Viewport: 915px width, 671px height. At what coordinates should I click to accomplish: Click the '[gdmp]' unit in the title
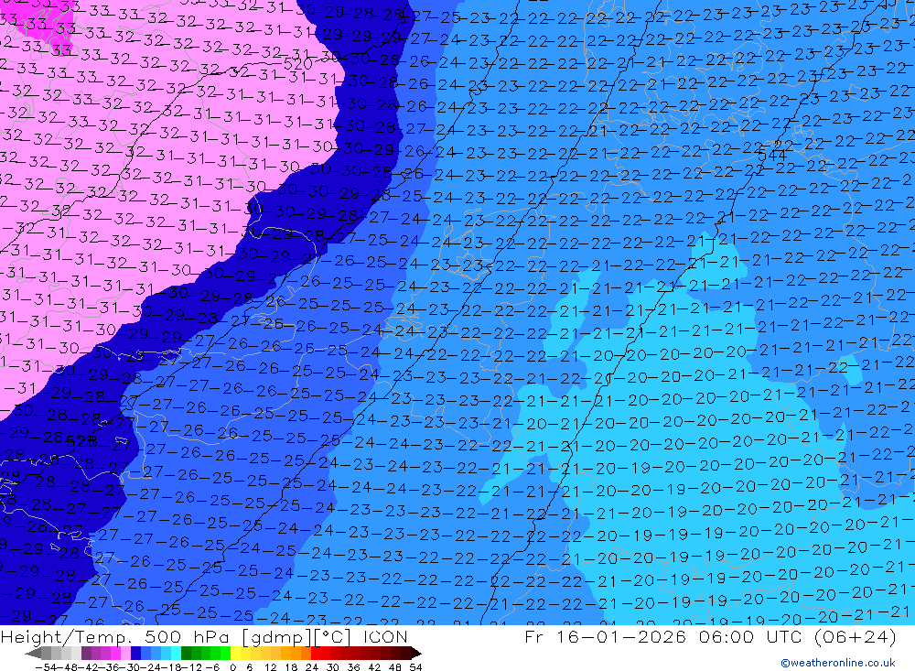[276, 637]
